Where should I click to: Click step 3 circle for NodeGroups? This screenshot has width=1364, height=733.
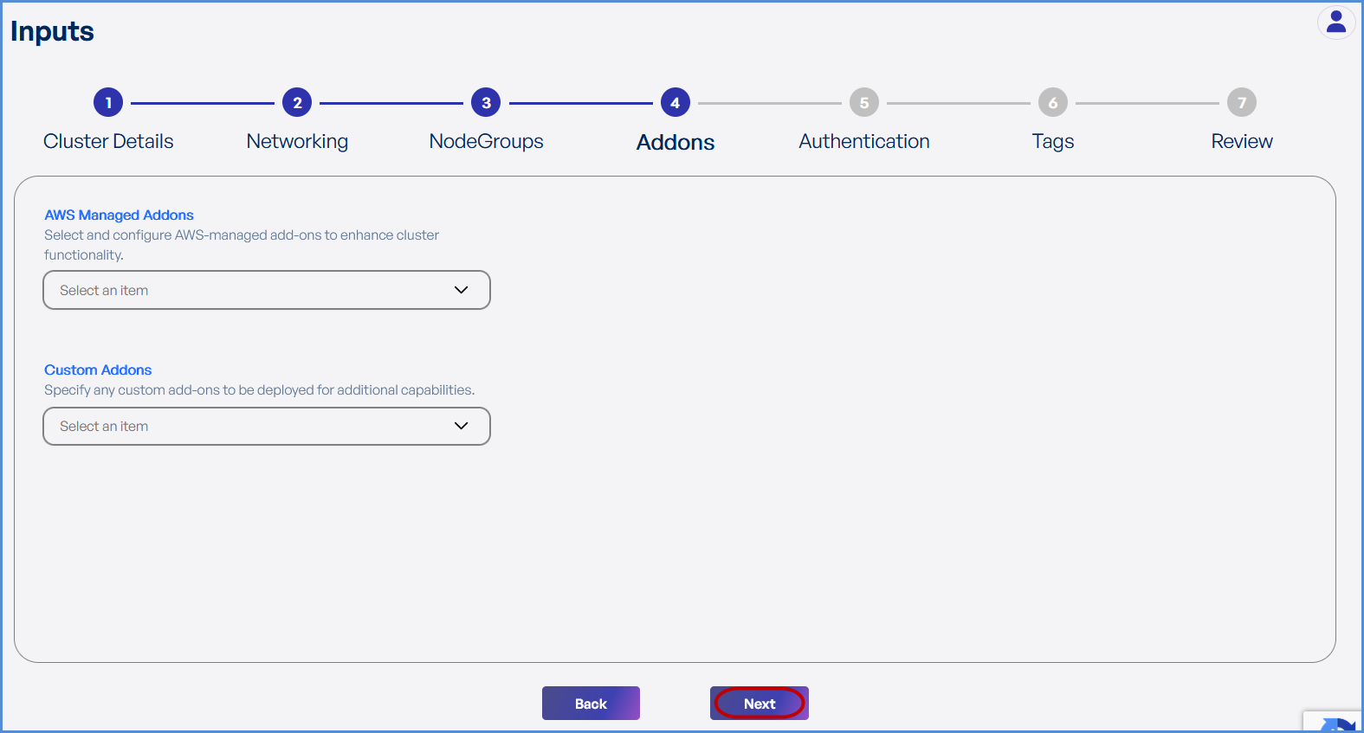click(x=486, y=103)
